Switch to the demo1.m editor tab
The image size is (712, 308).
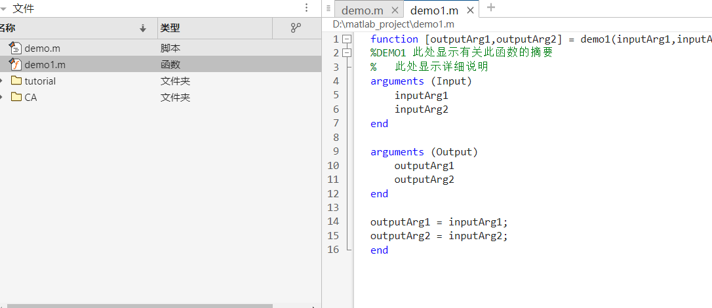(435, 10)
